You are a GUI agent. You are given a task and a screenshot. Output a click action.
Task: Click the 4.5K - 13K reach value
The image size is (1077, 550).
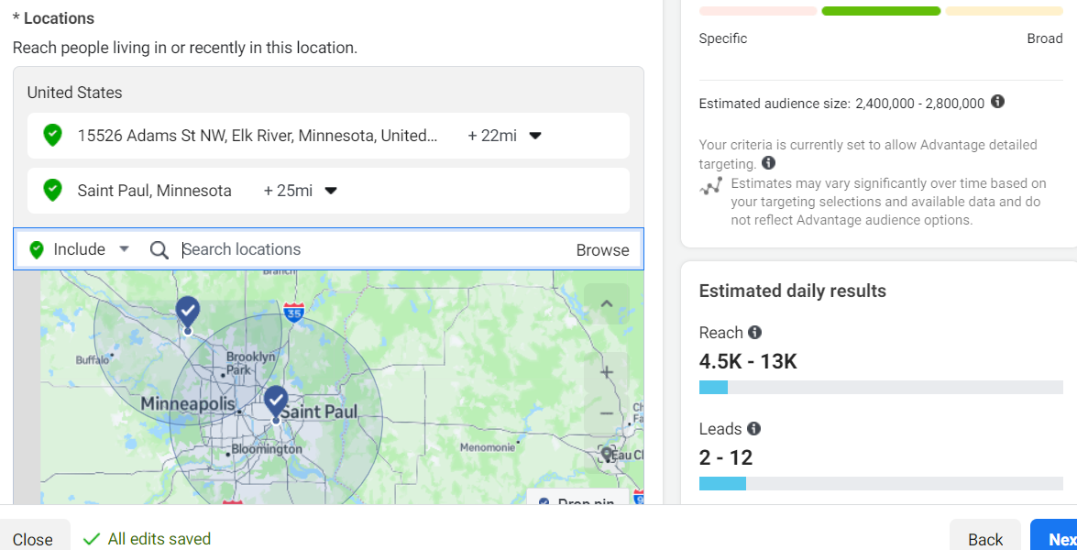(748, 361)
